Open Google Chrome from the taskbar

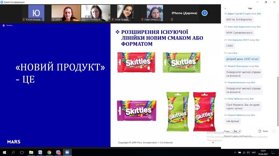point(49,152)
